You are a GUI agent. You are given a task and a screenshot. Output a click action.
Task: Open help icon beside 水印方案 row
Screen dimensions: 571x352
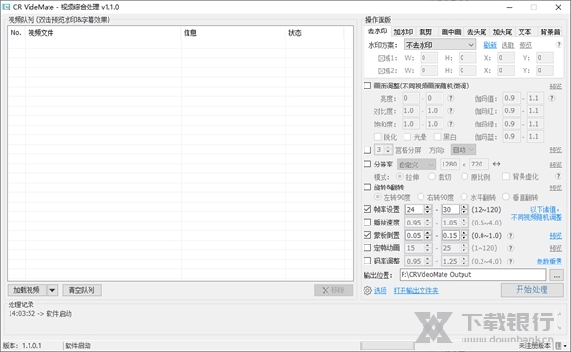click(x=558, y=44)
